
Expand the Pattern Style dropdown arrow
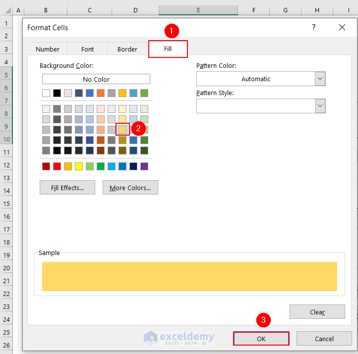tap(320, 106)
